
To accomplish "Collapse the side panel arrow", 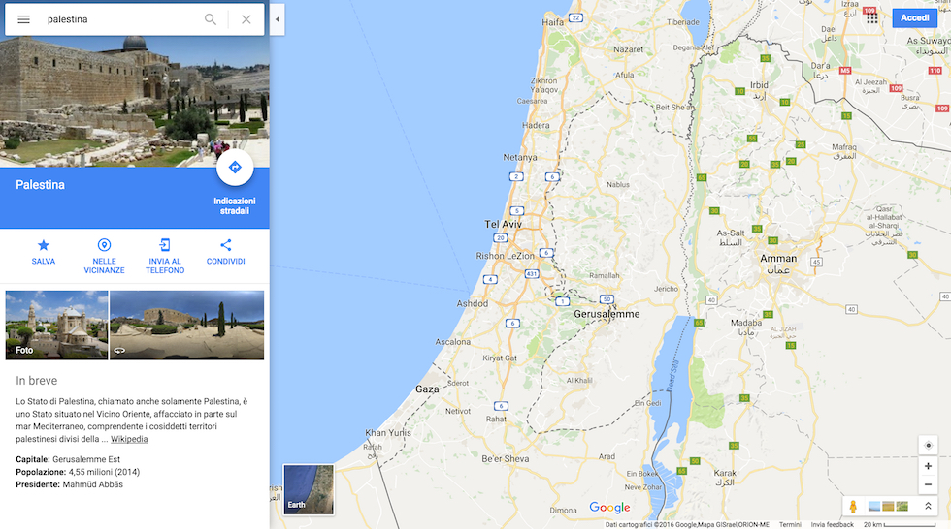I will [278, 19].
